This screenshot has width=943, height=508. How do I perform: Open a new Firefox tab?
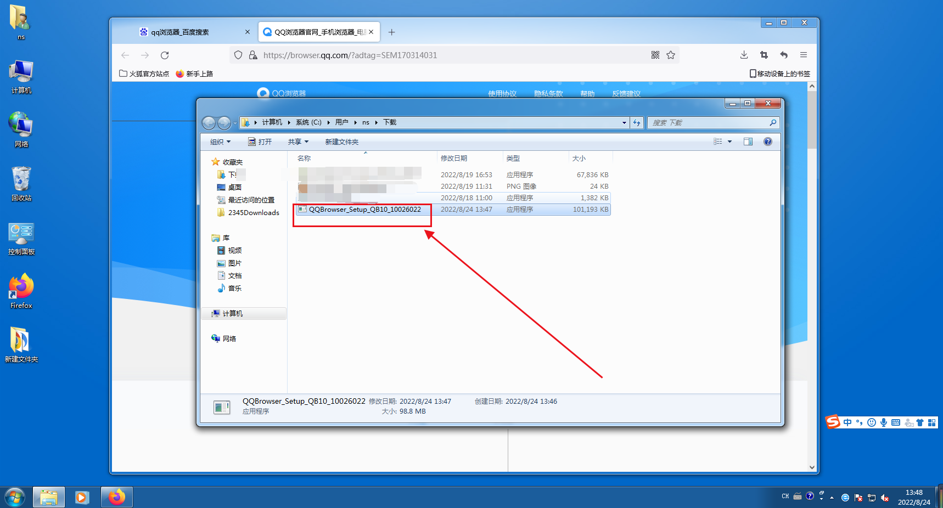(391, 32)
